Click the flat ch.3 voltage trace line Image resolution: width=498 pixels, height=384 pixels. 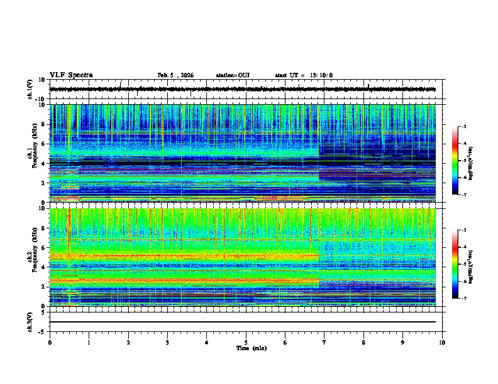point(243,322)
